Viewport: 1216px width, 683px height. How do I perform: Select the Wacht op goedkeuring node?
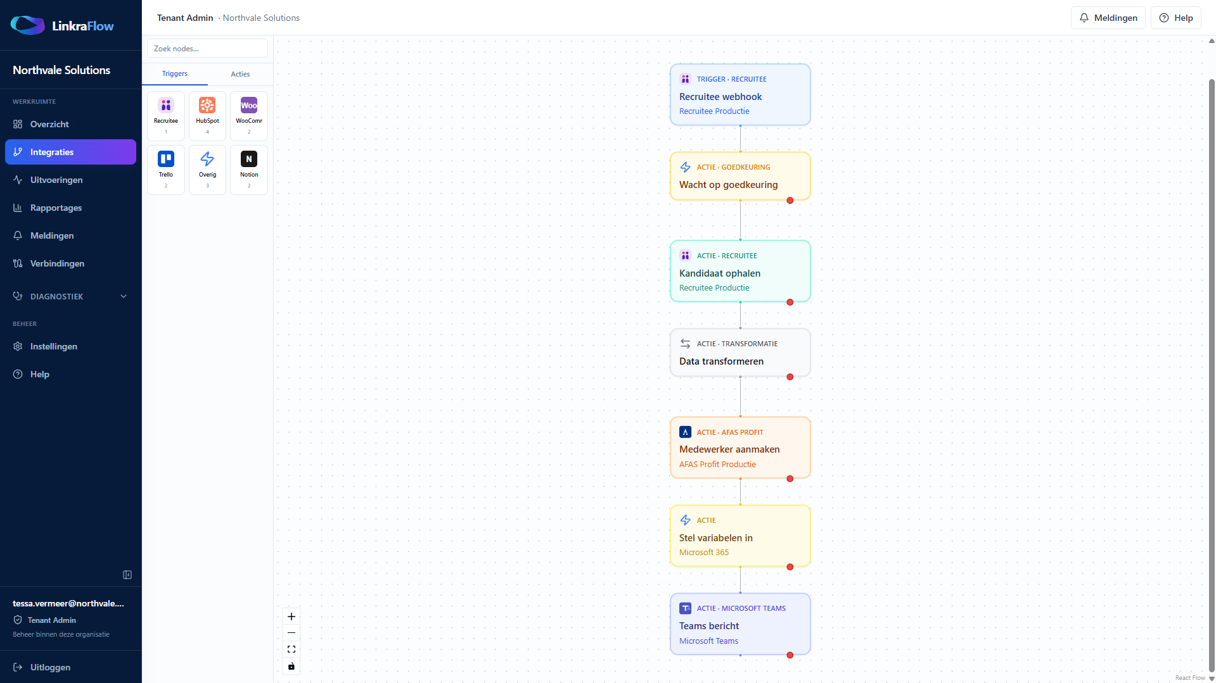pos(740,176)
